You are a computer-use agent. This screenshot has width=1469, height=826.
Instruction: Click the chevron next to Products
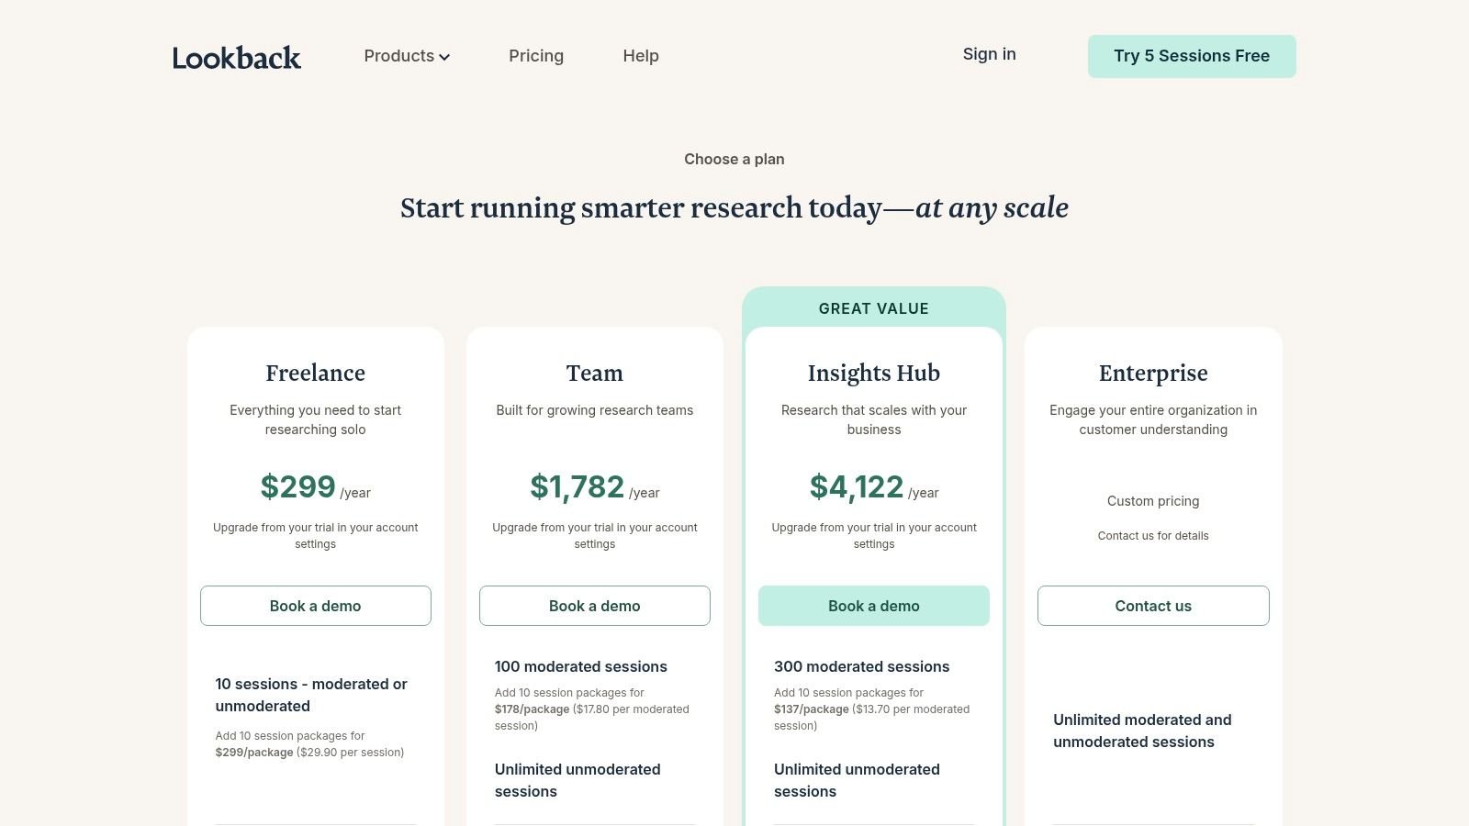coord(444,57)
